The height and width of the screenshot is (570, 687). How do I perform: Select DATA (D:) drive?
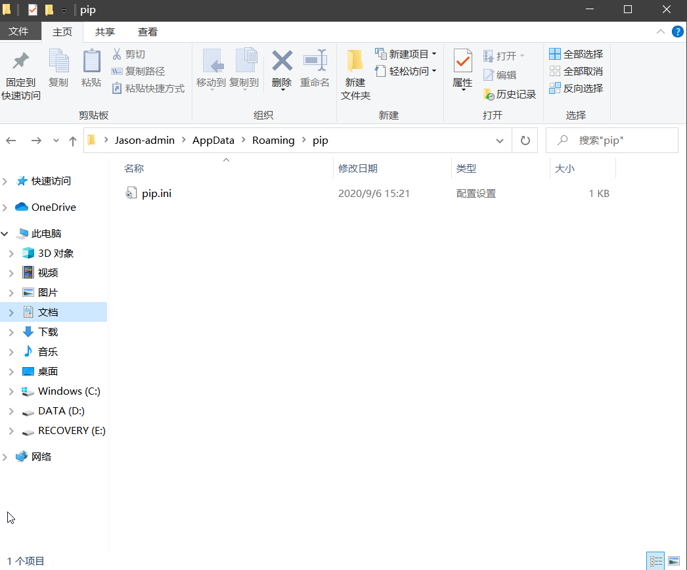tap(61, 411)
